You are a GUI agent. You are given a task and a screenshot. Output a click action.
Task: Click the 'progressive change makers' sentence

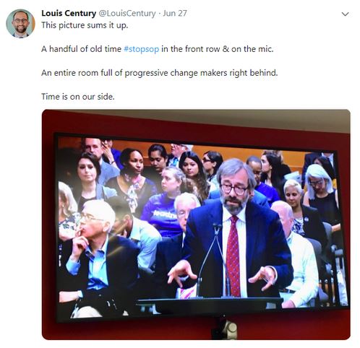coord(159,73)
